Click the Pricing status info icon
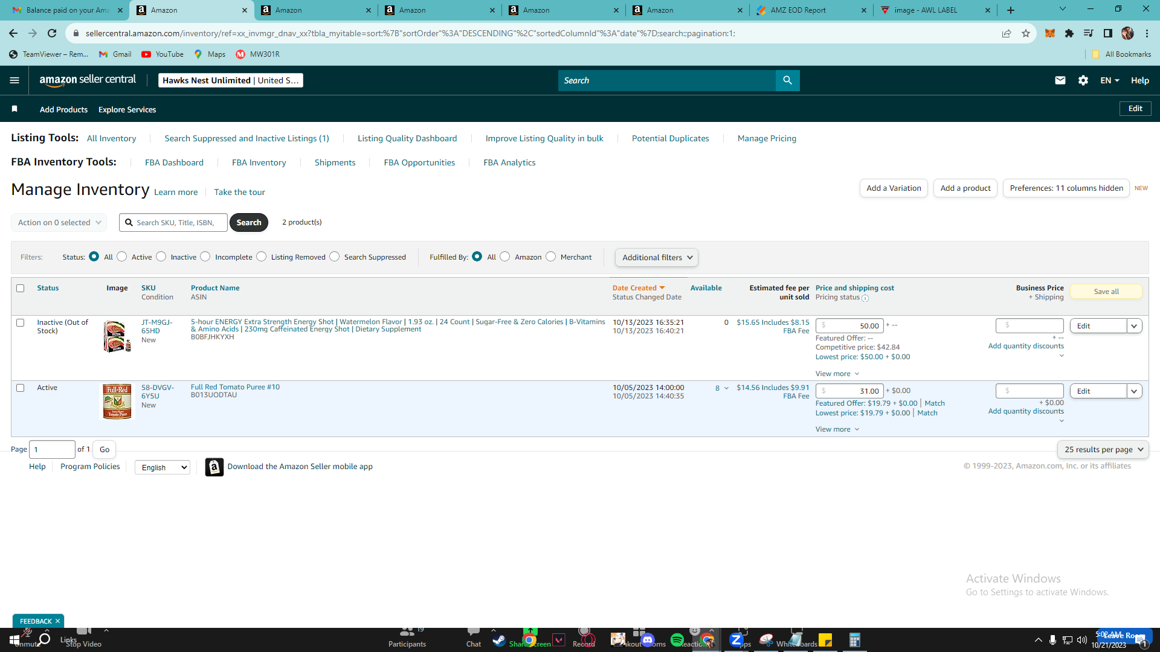 pos(865,298)
